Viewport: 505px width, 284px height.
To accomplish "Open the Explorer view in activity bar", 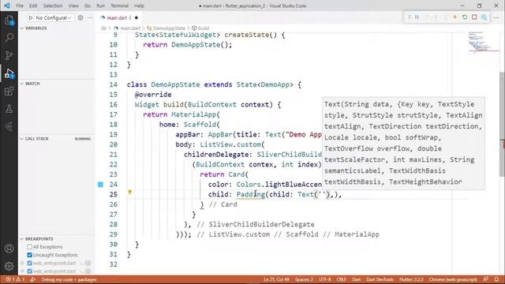I will [9, 21].
